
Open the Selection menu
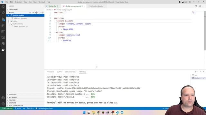[x=18, y=2]
